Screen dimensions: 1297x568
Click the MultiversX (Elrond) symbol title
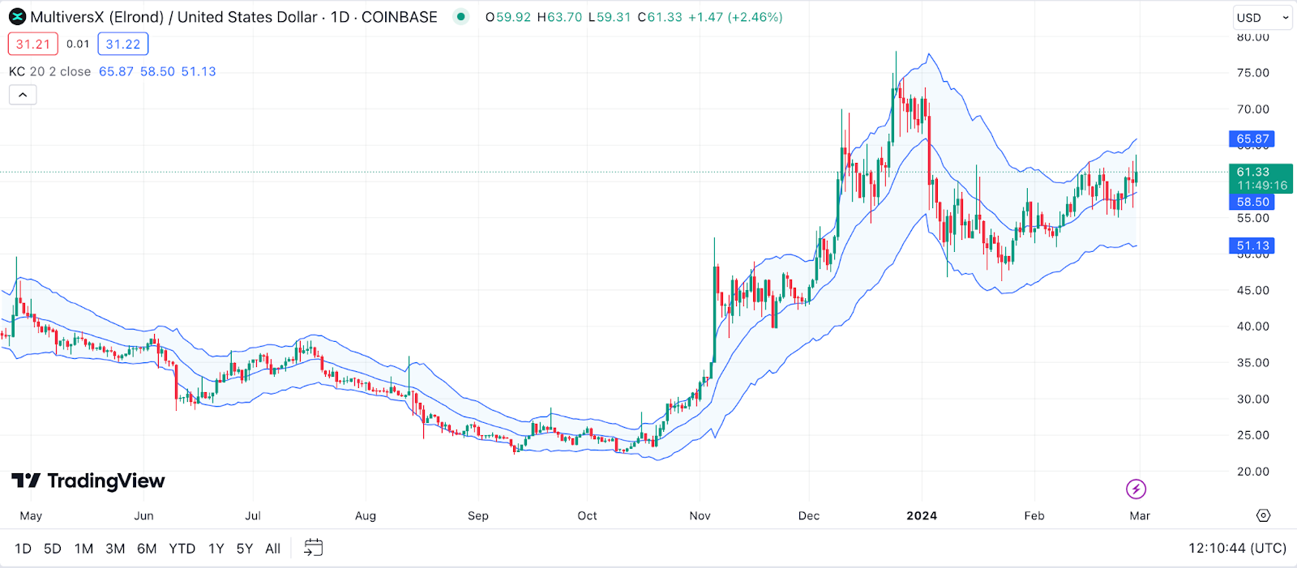point(174,17)
